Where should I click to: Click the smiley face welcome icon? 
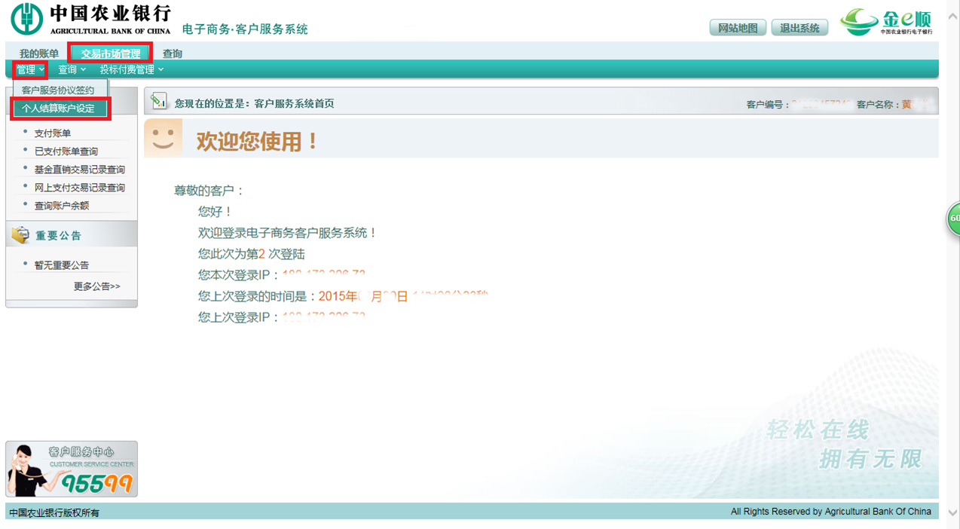pos(163,138)
